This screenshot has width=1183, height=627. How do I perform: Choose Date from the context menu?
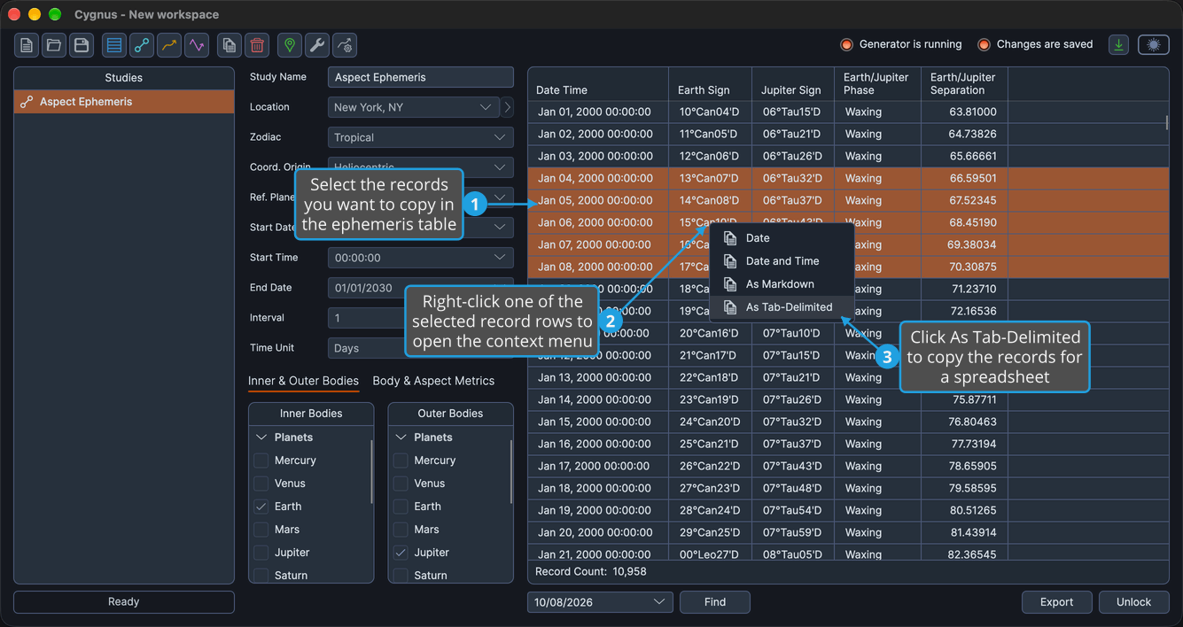(x=782, y=238)
